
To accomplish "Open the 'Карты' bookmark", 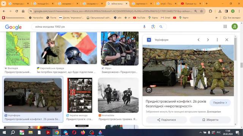I will (153, 18).
